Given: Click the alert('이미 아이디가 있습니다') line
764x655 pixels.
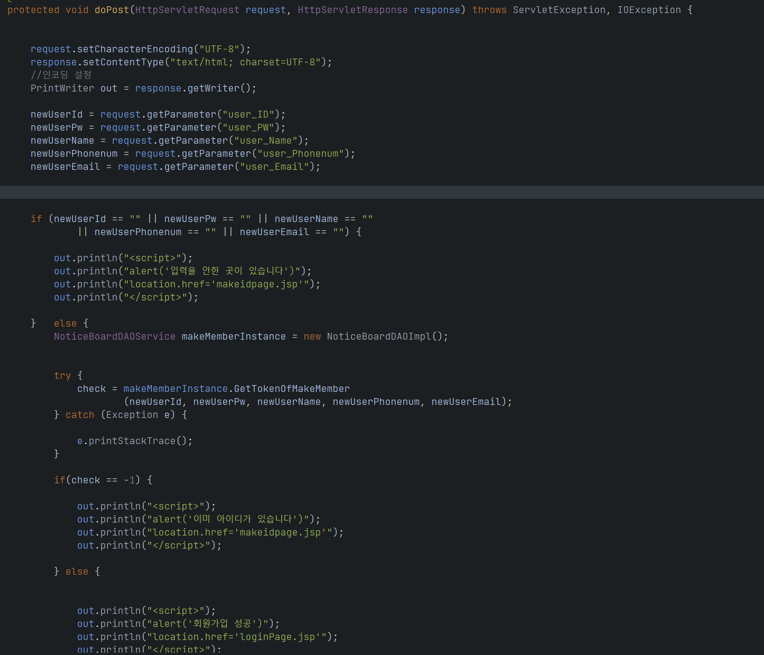Looking at the screenshot, I should point(199,519).
